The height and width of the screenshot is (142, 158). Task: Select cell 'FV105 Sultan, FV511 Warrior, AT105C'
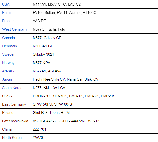[94, 13]
